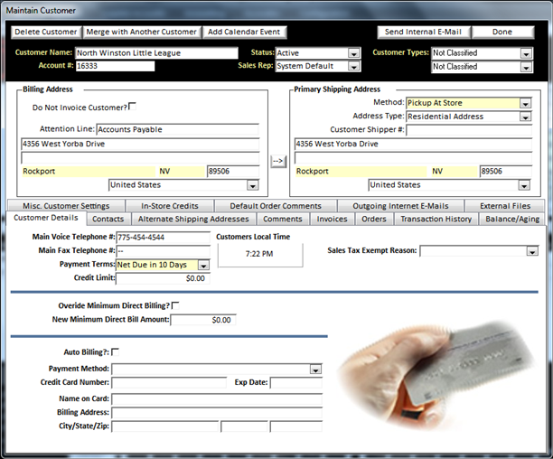This screenshot has height=459, width=553.
Task: Toggle Do Not Invoice Customer checkbox
Action: pyautogui.click(x=132, y=106)
